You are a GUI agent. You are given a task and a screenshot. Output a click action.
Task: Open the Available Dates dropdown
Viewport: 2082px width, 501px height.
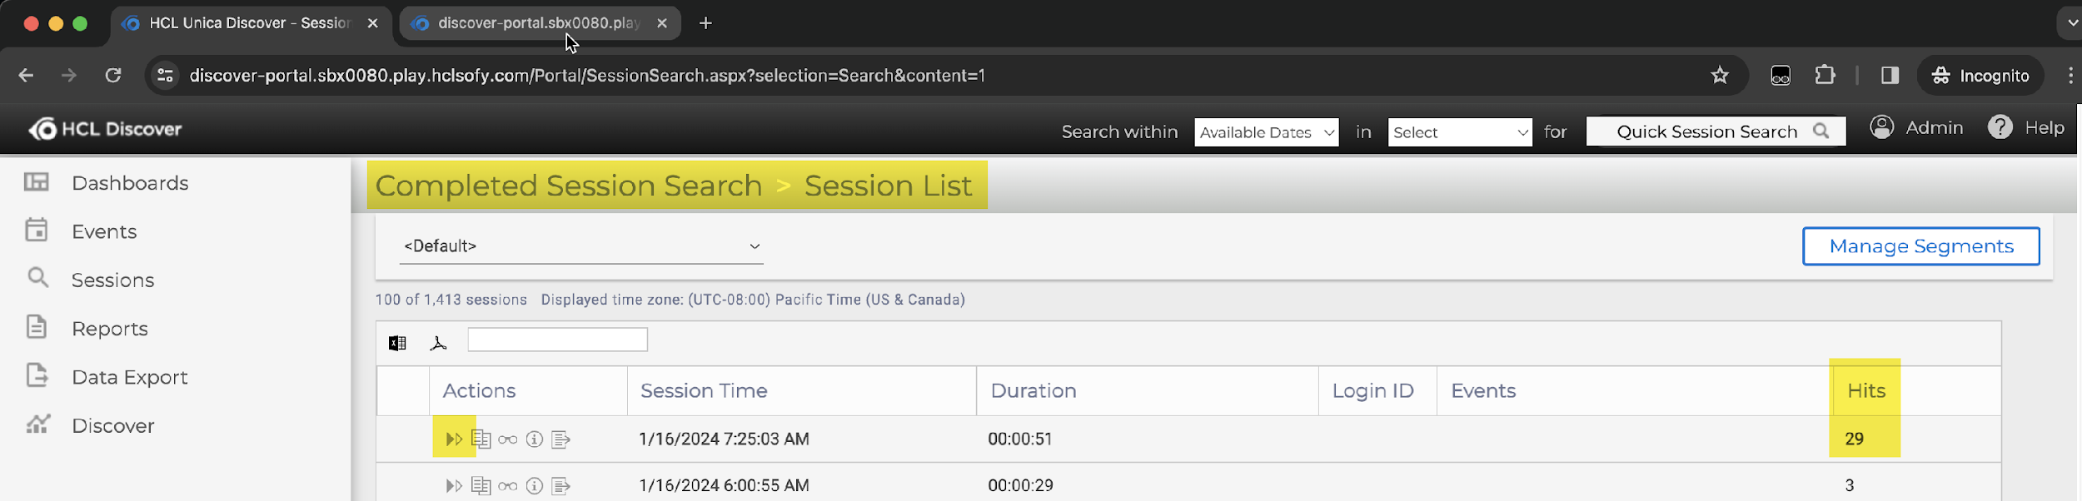(1266, 132)
